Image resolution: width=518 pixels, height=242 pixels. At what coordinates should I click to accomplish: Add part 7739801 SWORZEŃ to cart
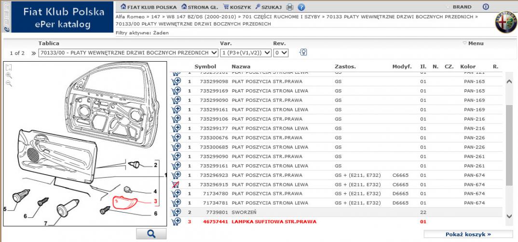[x=177, y=212]
